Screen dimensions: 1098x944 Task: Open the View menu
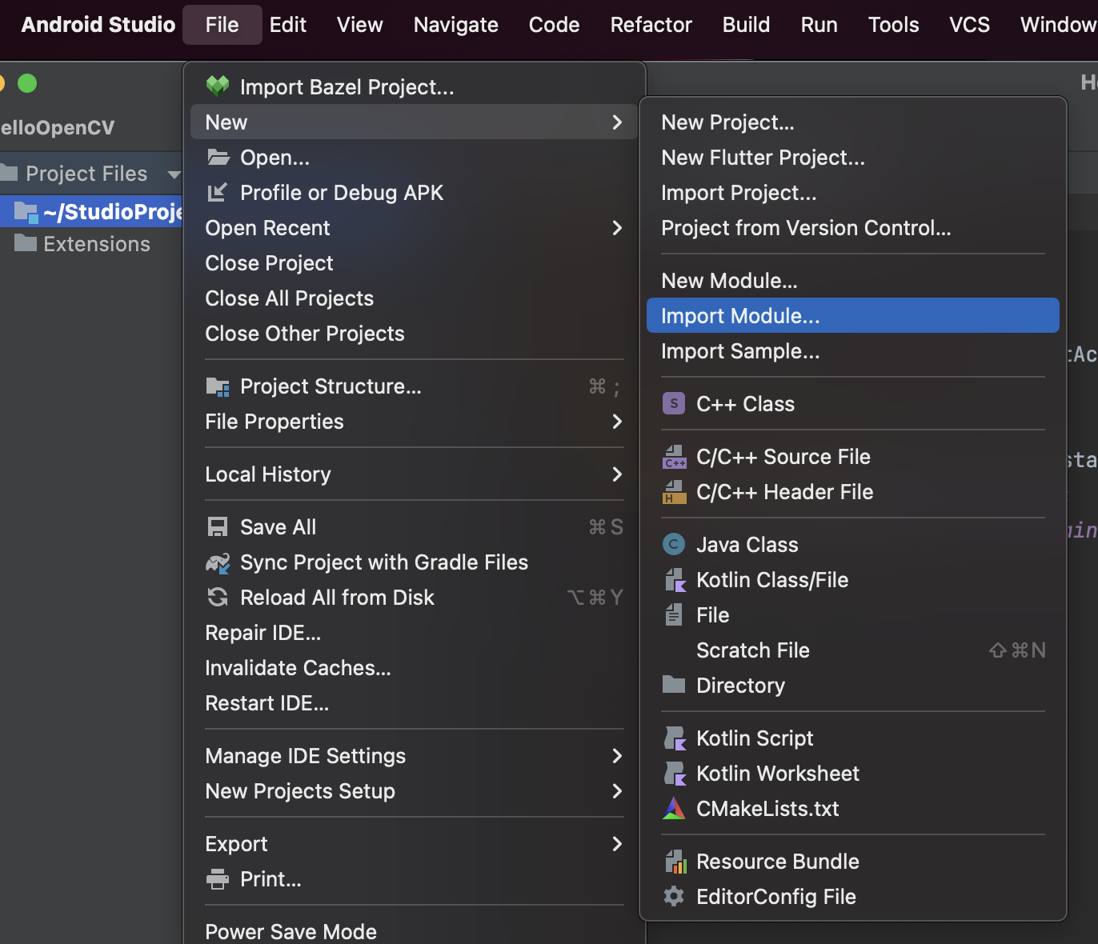(x=359, y=25)
